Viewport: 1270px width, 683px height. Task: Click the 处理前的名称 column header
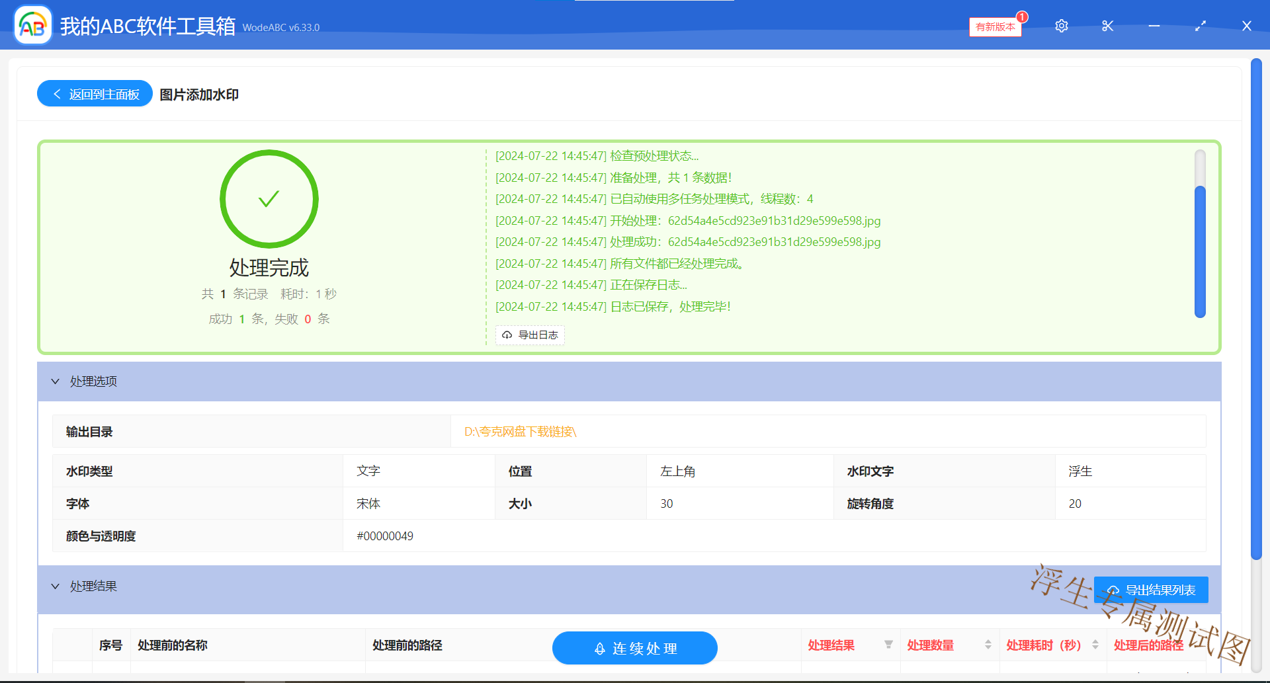[x=173, y=645]
